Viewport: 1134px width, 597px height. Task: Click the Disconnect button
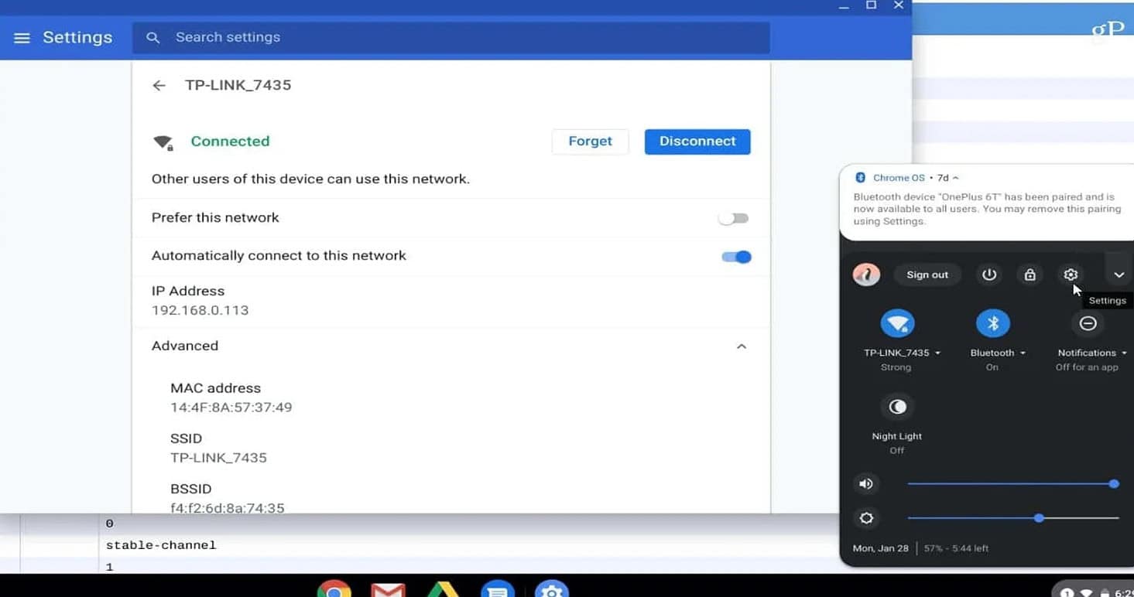click(697, 142)
